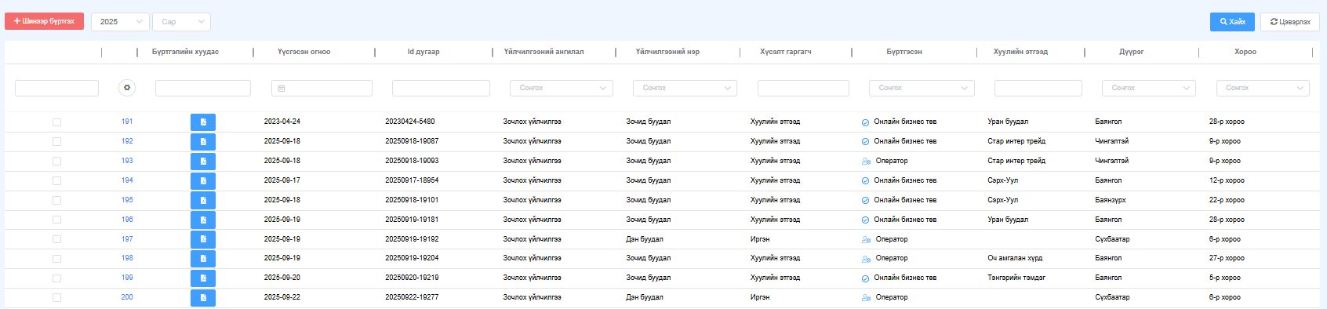The height and width of the screenshot is (309, 1327).
Task: Open the document icon in row 194
Action: [x=203, y=181]
